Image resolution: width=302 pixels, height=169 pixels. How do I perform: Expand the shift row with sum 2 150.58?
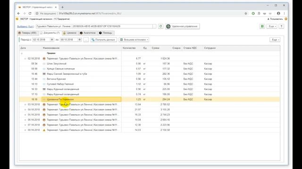pos(25,130)
